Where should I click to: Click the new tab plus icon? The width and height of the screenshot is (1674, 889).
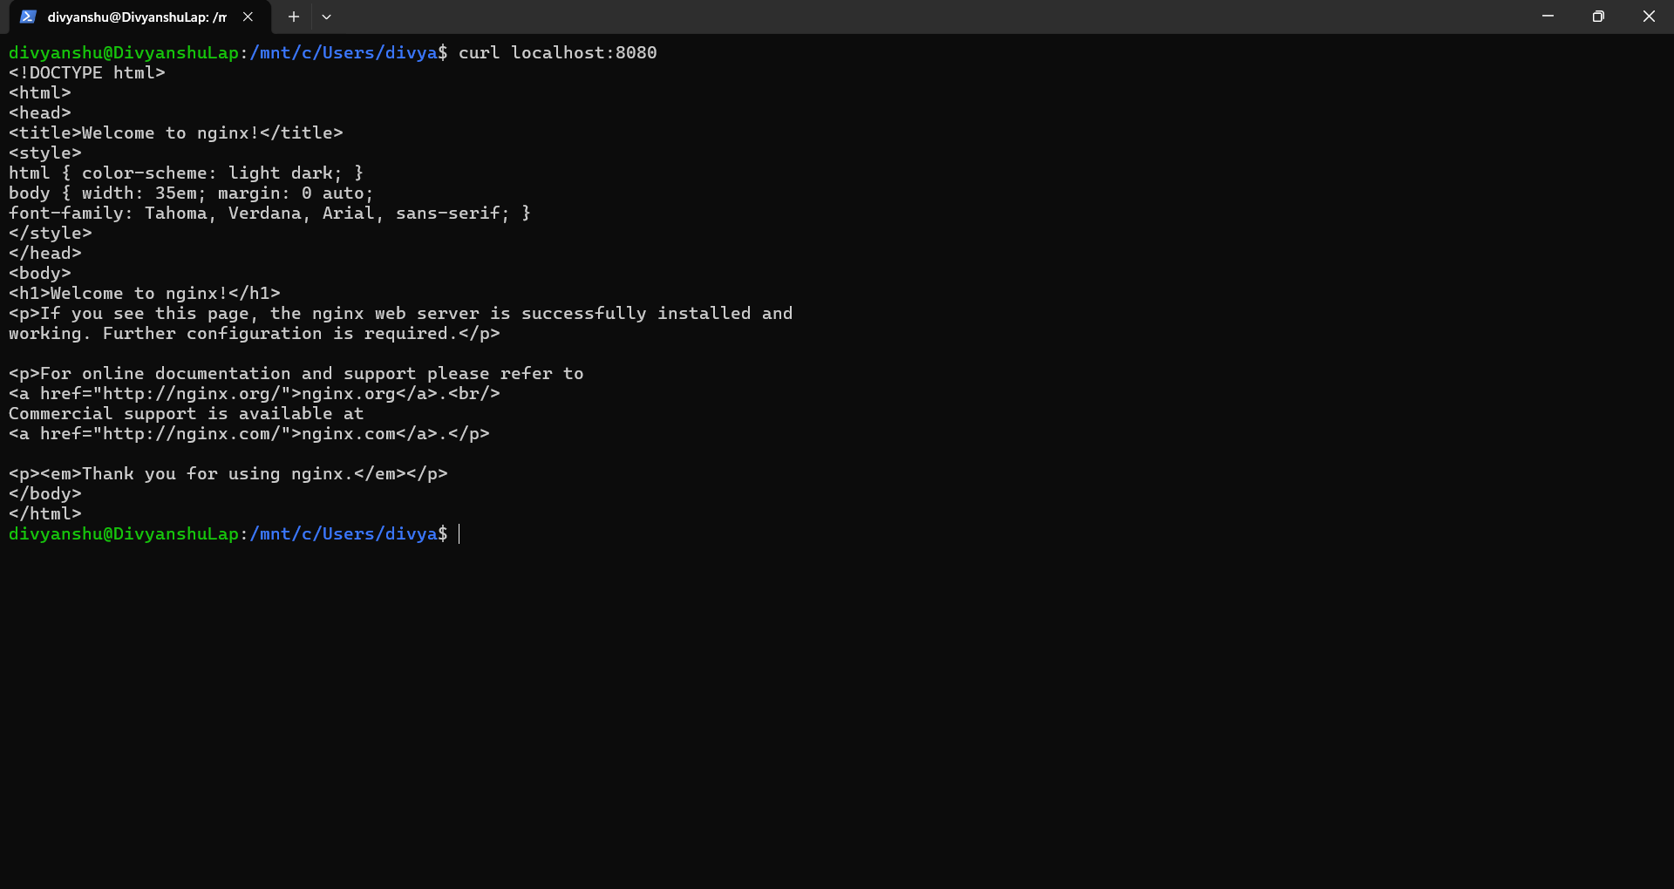pyautogui.click(x=293, y=17)
